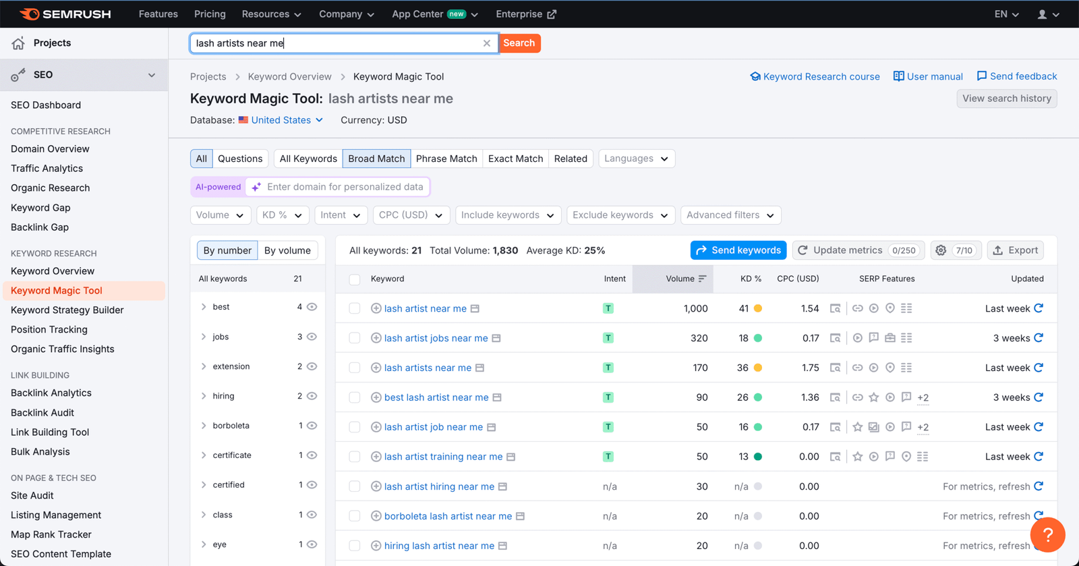1079x566 pixels.
Task: Refresh metrics for 'lash artist training near me'
Action: [1039, 457]
